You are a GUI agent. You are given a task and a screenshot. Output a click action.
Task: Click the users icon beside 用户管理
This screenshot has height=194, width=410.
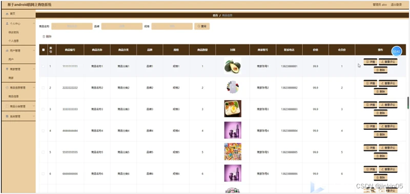coord(7,50)
